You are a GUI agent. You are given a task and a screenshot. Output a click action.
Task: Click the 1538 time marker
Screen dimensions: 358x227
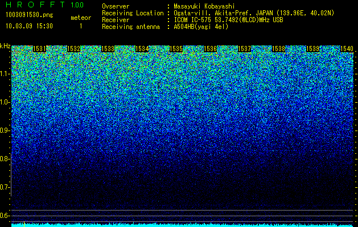pyautogui.click(x=278, y=49)
